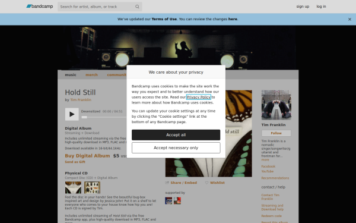The image size is (356, 223).
Task: Open the Tim Franklin artist link under title
Action: pyautogui.click(x=81, y=100)
